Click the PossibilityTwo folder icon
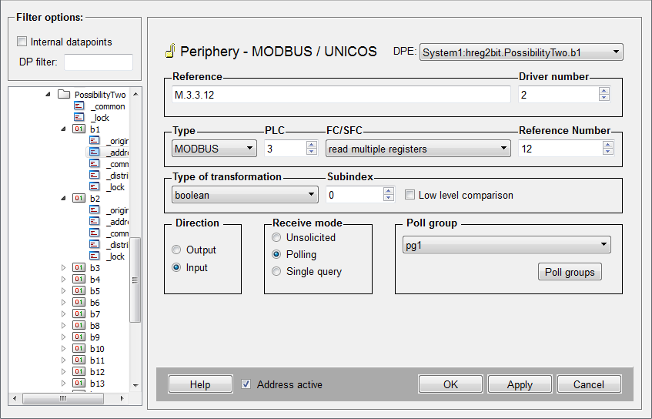This screenshot has width=652, height=419. [x=64, y=95]
